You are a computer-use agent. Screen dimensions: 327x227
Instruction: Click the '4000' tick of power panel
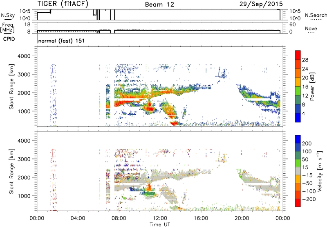pyautogui.click(x=24, y=56)
